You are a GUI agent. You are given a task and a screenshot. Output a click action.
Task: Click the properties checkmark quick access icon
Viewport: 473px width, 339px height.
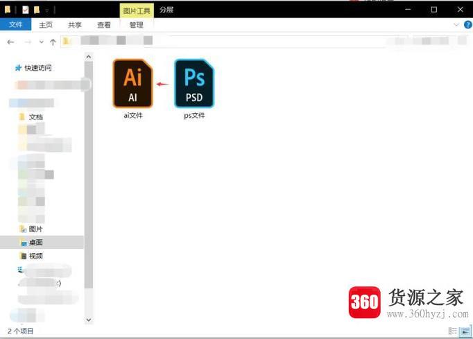pos(26,10)
